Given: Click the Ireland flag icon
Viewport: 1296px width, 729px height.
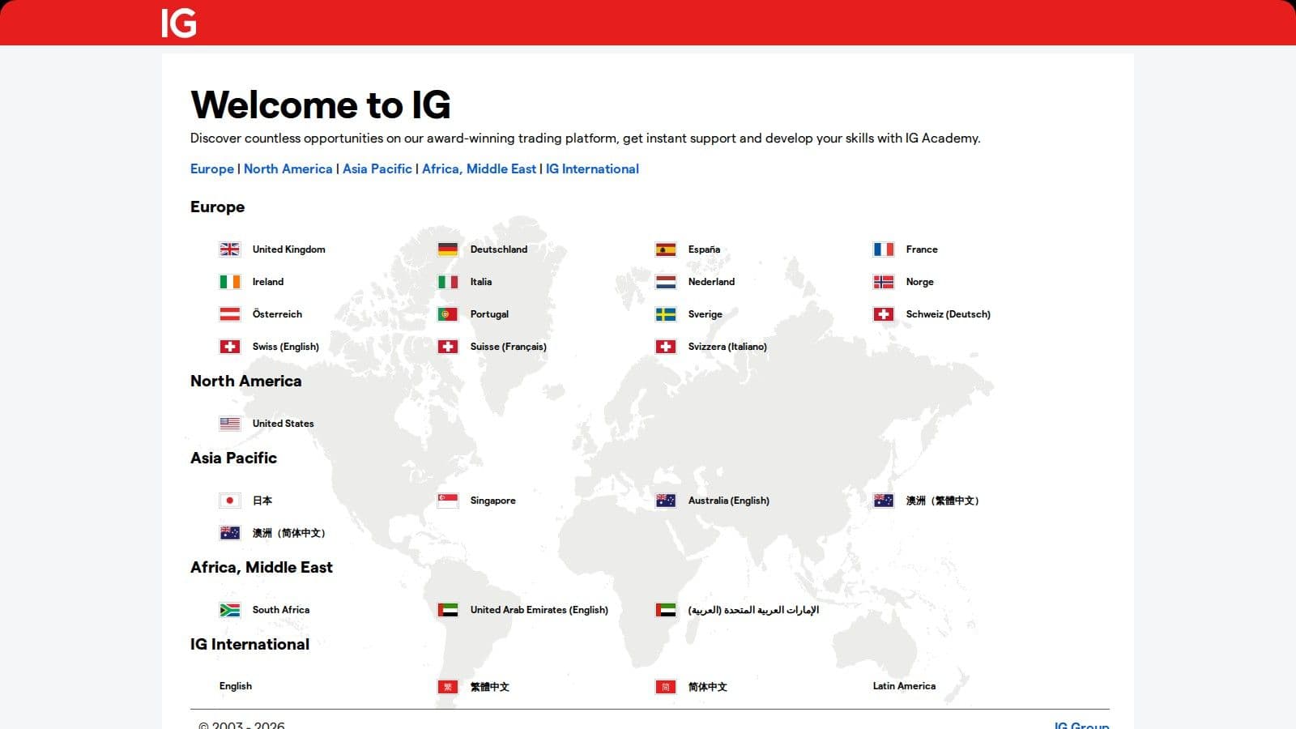Looking at the screenshot, I should coord(230,282).
